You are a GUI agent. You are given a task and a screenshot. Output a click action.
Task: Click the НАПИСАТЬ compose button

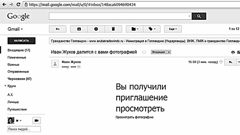pyautogui.click(x=21, y=41)
